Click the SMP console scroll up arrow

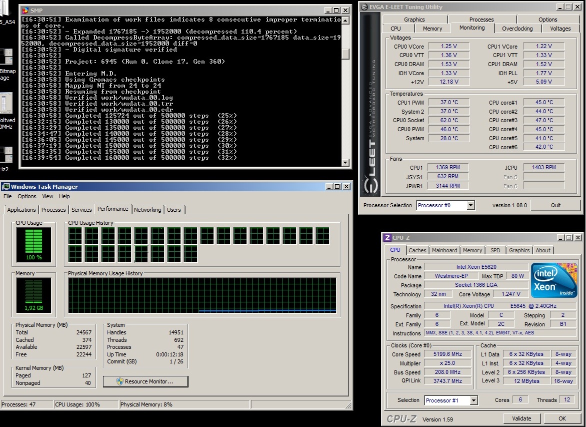[345, 20]
